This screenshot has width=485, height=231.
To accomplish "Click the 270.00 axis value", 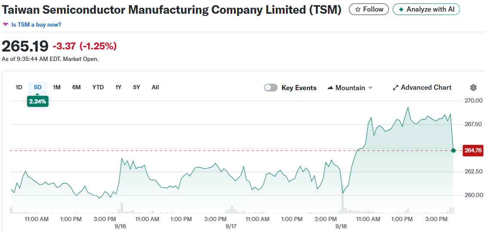I will click(x=473, y=100).
